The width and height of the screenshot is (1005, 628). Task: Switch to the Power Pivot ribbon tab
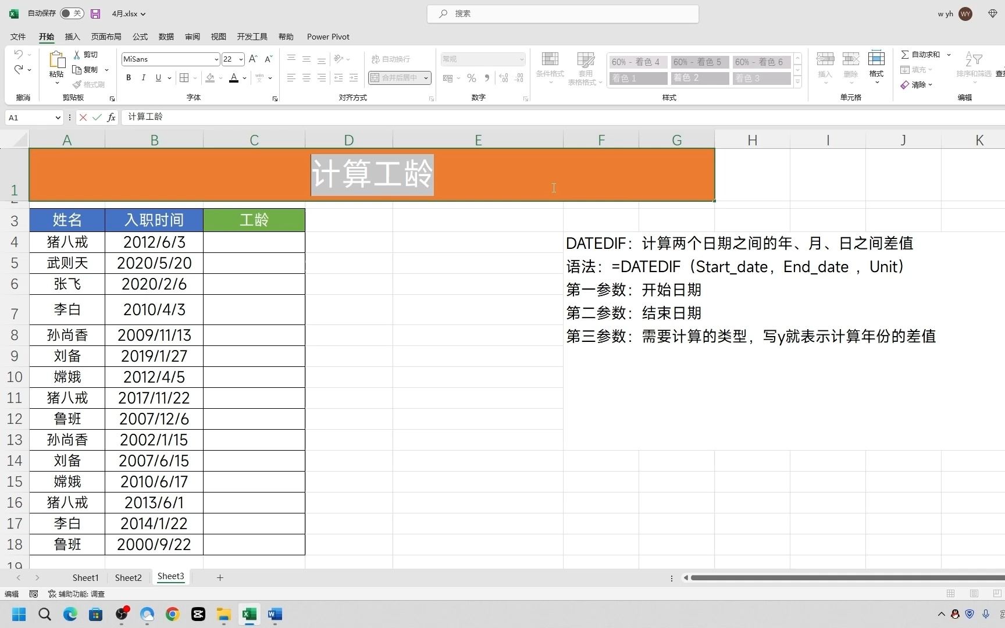(x=328, y=36)
